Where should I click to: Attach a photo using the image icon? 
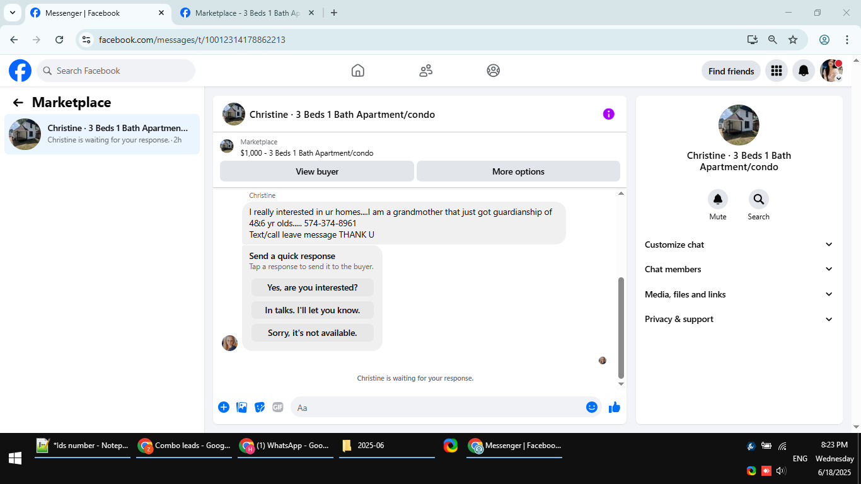[241, 407]
